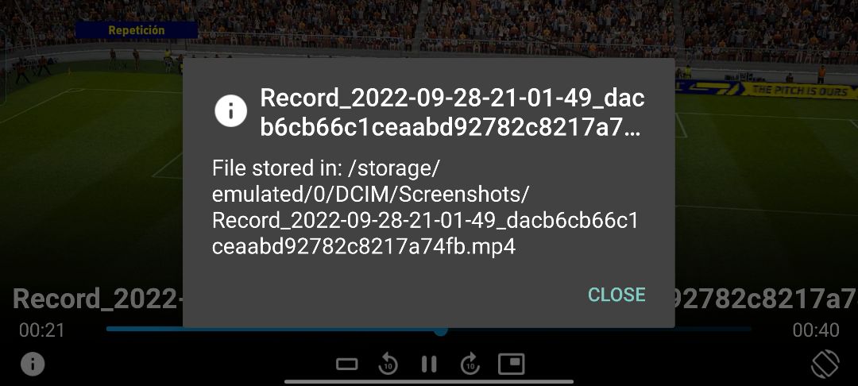Tap the /storage/emulated file path text
The image size is (858, 386).
(424, 208)
